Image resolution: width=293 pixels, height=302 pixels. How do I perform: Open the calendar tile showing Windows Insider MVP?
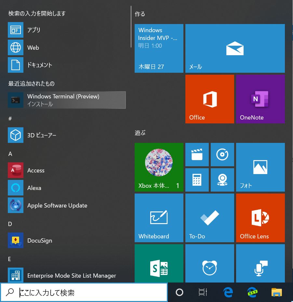point(159,48)
